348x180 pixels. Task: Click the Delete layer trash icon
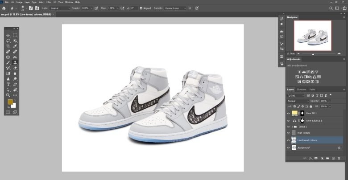coord(339,158)
